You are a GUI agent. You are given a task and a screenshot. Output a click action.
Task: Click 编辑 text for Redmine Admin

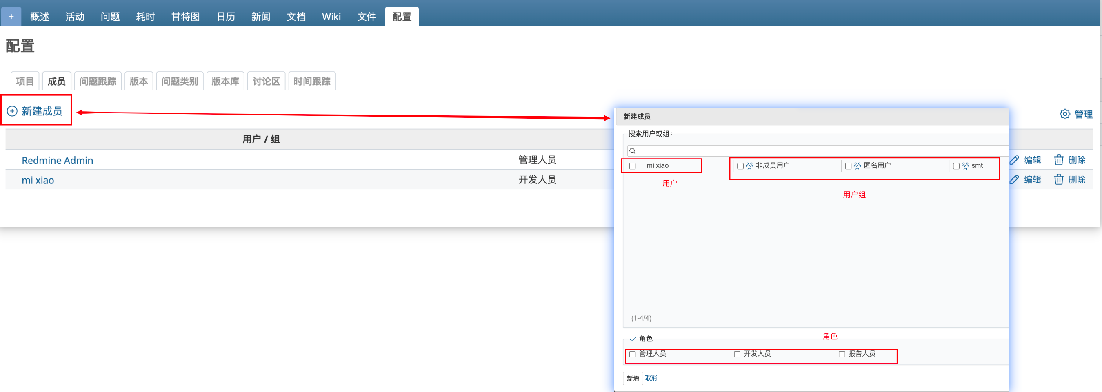point(1032,160)
